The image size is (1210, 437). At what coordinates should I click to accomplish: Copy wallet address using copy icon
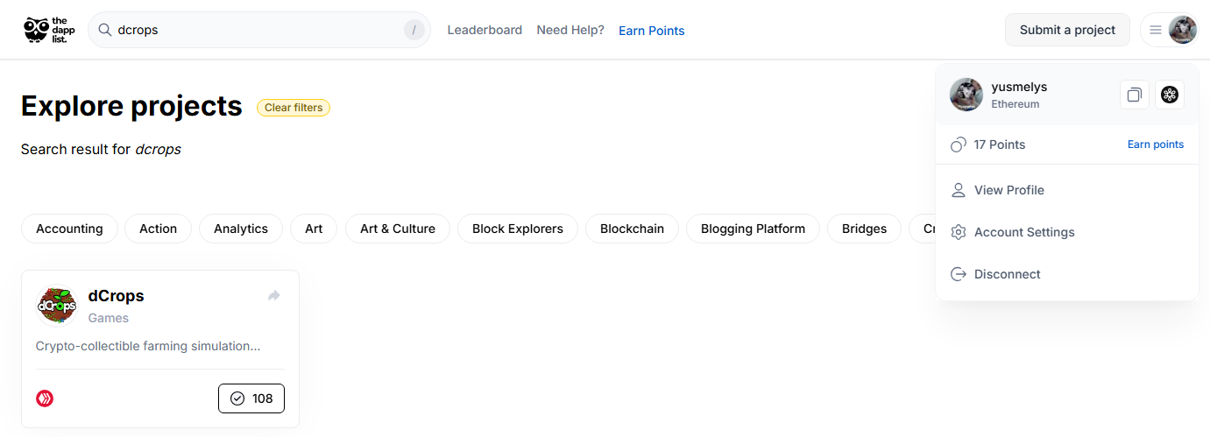coord(1135,95)
